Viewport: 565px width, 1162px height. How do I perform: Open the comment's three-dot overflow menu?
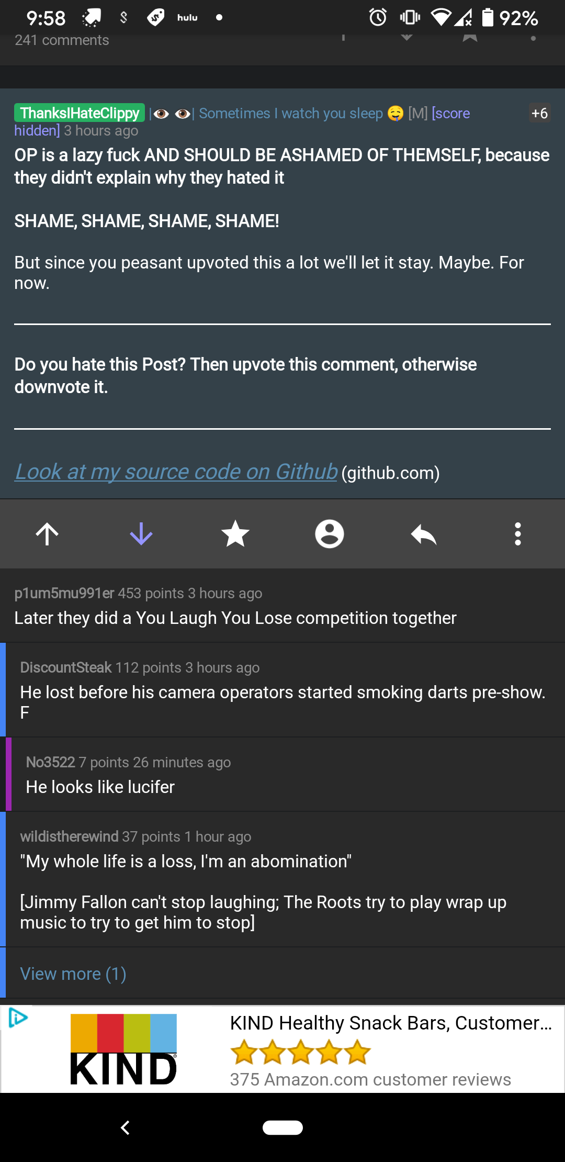(517, 534)
